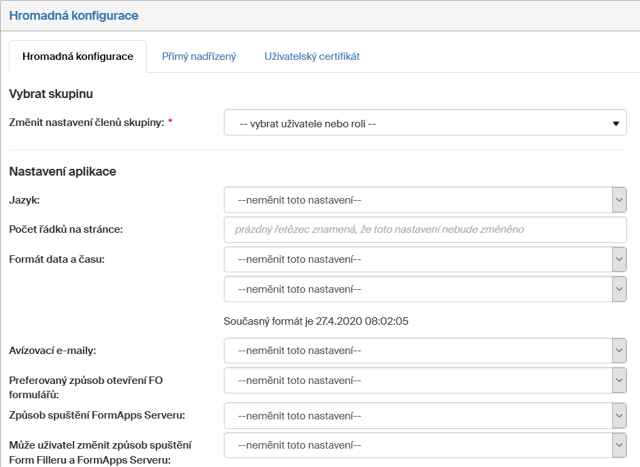The width and height of the screenshot is (640, 467).
Task: Click the Avízovací e-maily label
Action: [x=52, y=351]
